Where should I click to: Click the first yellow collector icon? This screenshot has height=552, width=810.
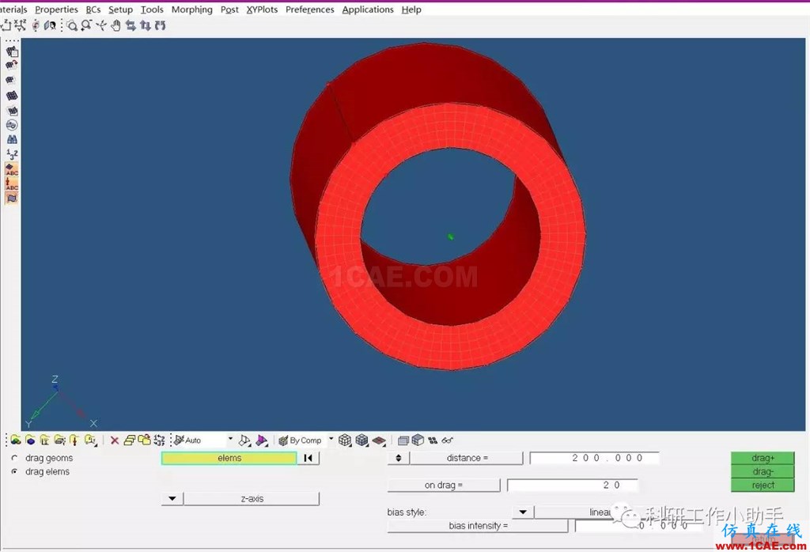(16, 440)
